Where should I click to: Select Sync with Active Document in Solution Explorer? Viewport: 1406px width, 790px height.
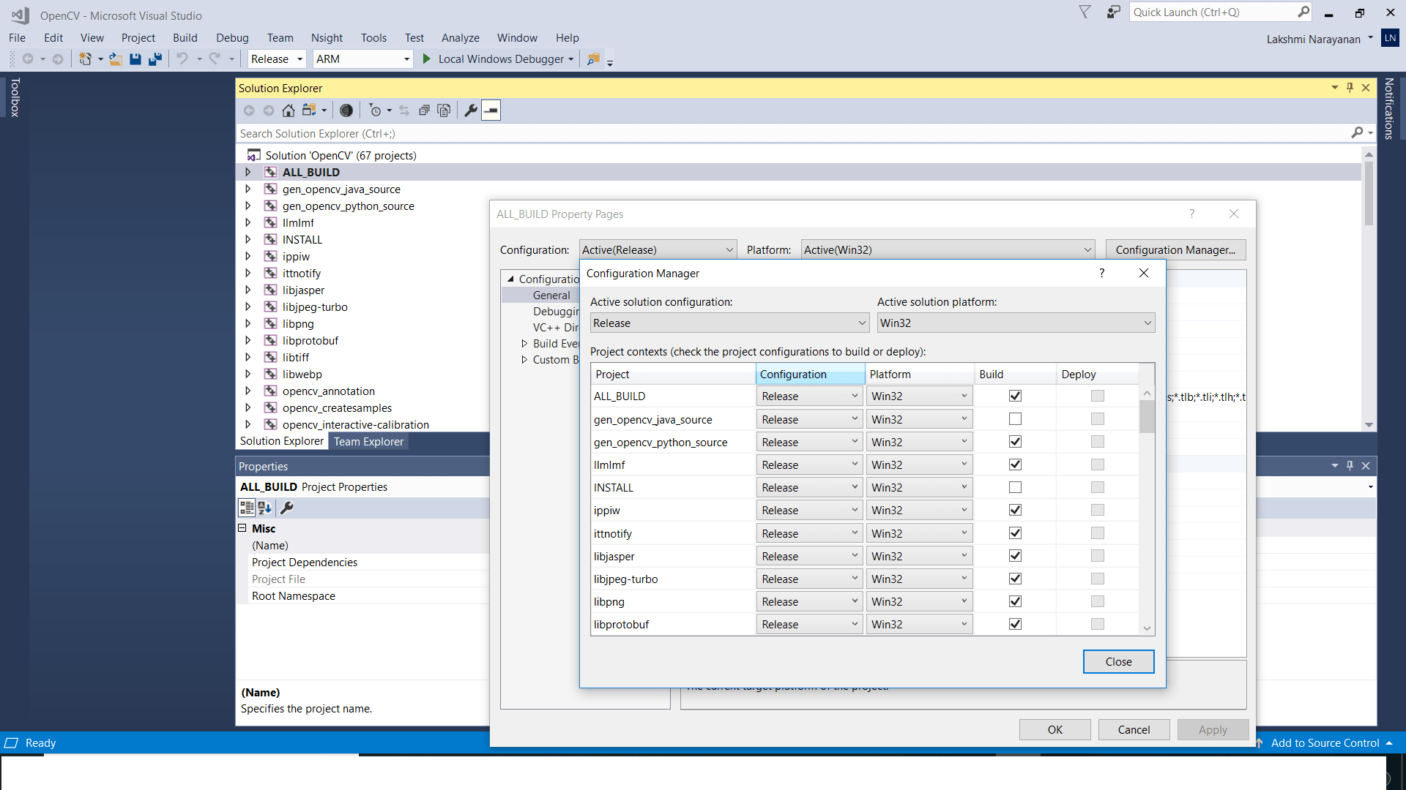tap(405, 110)
